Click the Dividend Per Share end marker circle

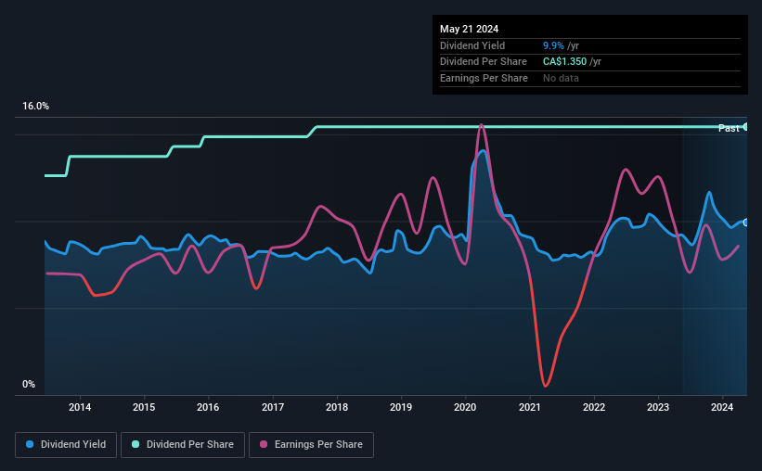746,127
